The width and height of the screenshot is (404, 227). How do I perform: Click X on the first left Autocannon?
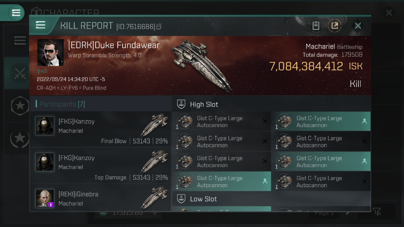[265, 121]
